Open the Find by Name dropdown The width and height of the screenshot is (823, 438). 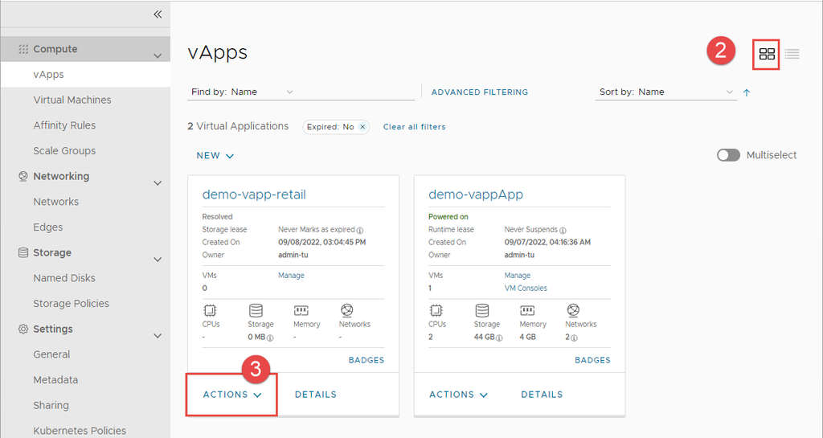click(x=290, y=92)
